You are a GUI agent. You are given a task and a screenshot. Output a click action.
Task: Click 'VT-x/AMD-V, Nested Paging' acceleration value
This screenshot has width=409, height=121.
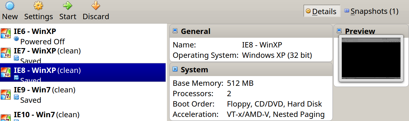click(x=276, y=114)
